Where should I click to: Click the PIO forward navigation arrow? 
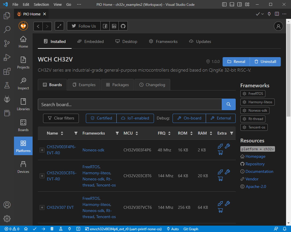pyautogui.click(x=47, y=26)
